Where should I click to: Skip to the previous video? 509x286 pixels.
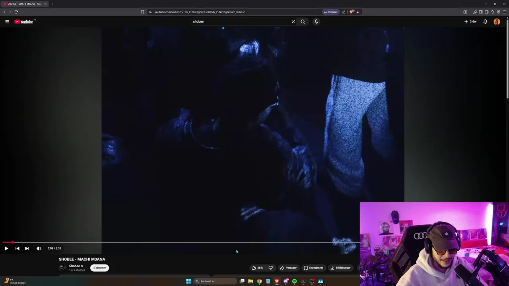coord(17,248)
